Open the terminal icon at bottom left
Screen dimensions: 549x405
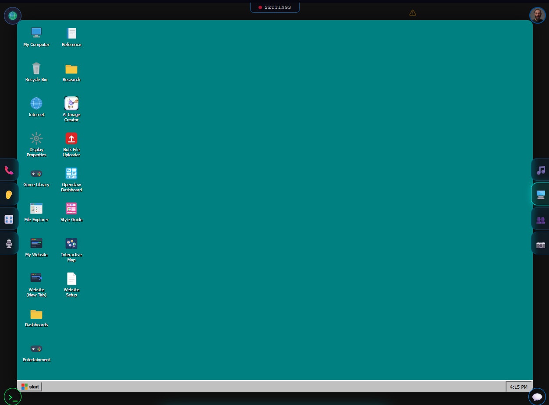(12, 396)
